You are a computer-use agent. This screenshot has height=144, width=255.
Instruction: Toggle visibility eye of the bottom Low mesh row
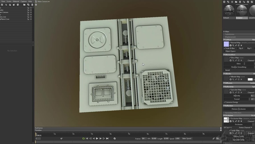click(x=31, y=19)
